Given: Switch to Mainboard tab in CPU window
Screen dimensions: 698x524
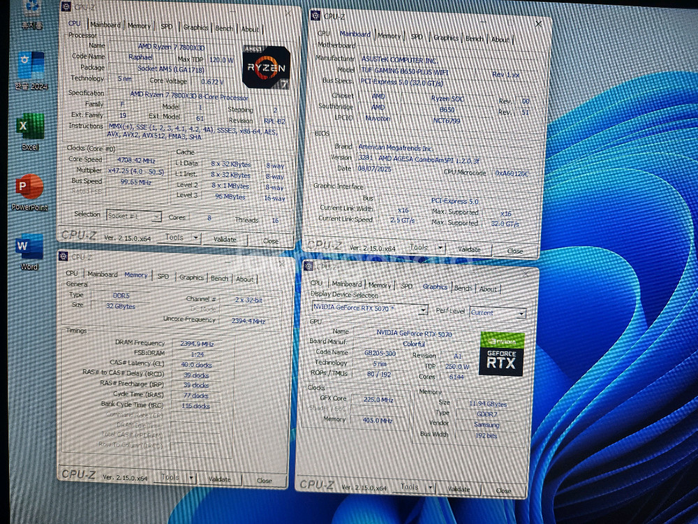Looking at the screenshot, I should pyautogui.click(x=105, y=25).
